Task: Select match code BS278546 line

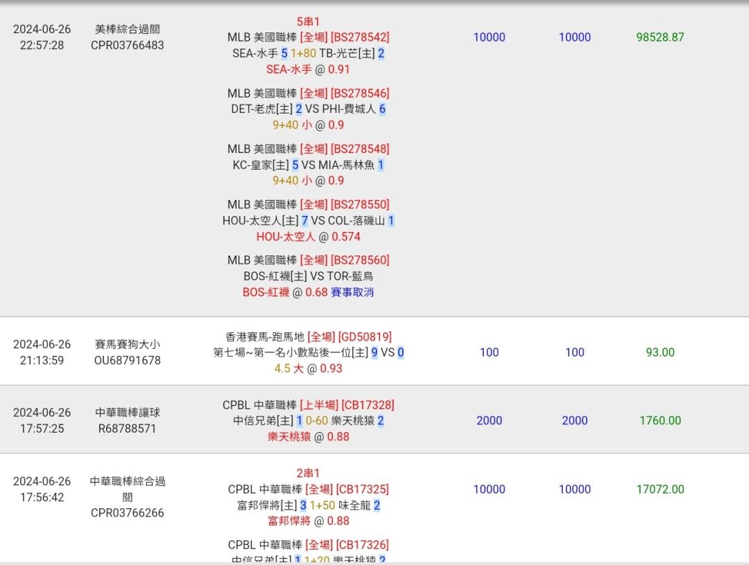Action: pyautogui.click(x=308, y=93)
